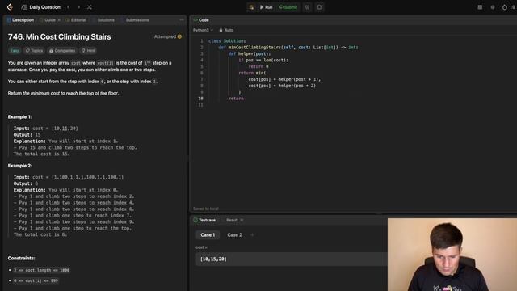The width and height of the screenshot is (517, 291).
Task: Click line number 10 in the editor
Action: [201, 99]
